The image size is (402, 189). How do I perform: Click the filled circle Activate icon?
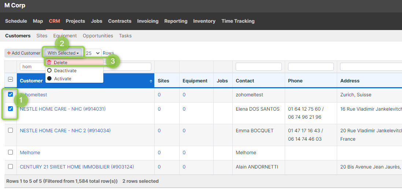[x=49, y=78]
